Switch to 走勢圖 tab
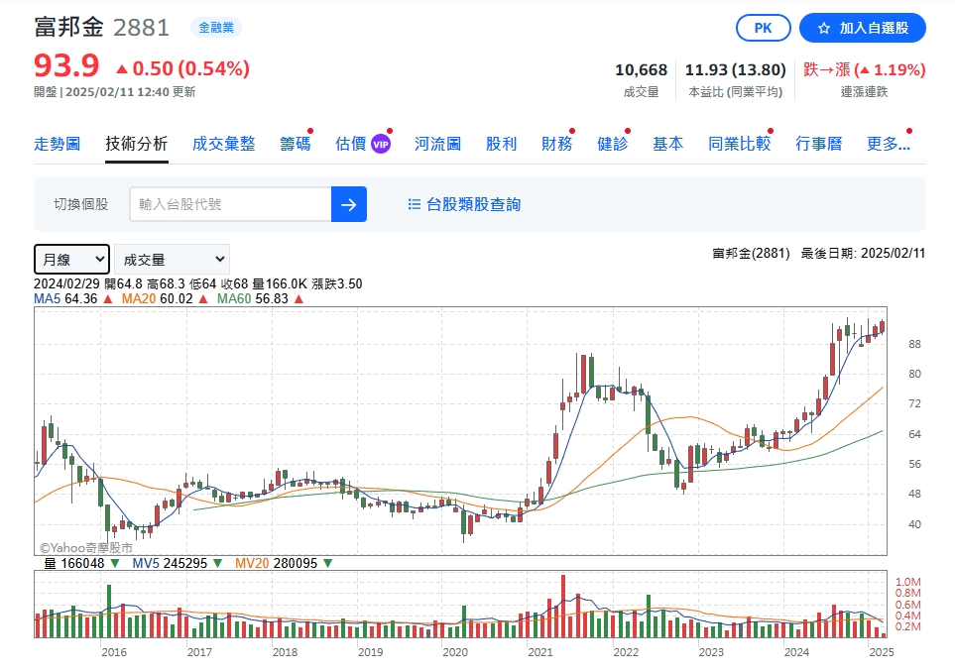 pyautogui.click(x=58, y=144)
